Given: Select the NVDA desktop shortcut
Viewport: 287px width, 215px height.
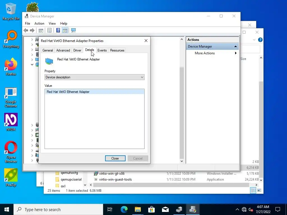Looking at the screenshot, I should [11, 122].
